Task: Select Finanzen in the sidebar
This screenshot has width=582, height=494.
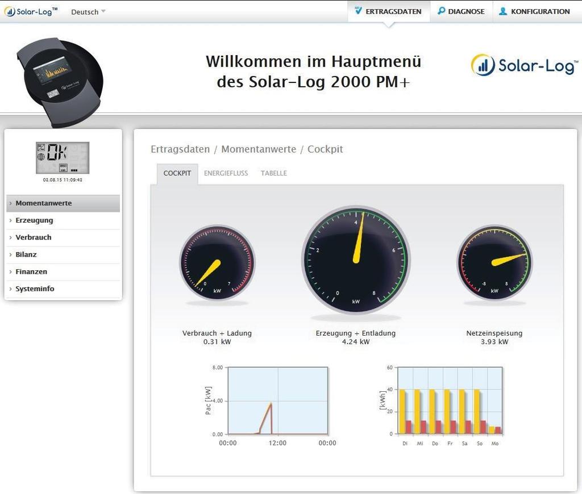Action: coord(63,271)
